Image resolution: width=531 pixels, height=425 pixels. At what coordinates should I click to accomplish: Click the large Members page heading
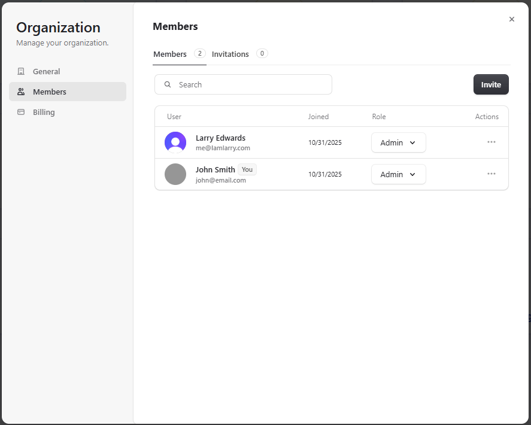175,26
